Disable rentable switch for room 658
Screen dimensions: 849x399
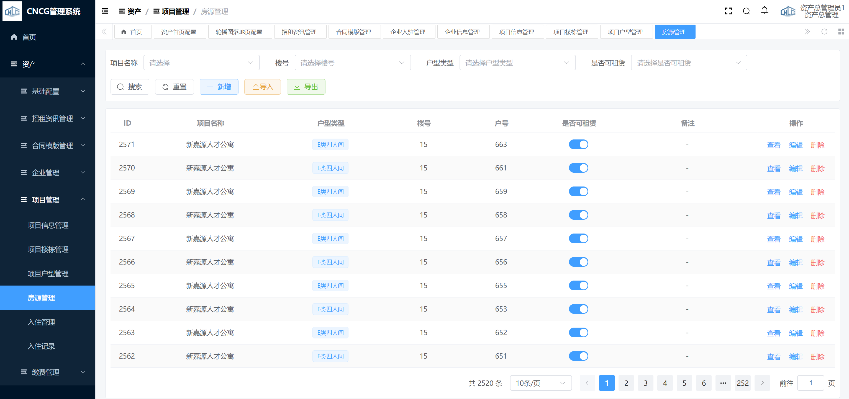coord(578,215)
